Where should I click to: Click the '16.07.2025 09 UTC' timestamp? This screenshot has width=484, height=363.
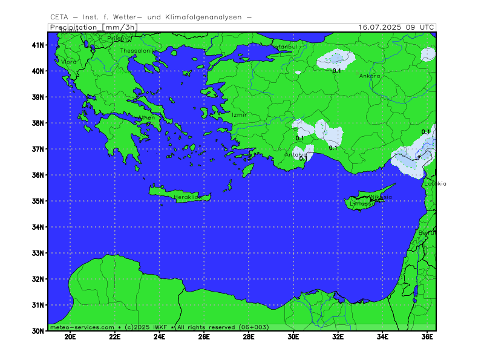pyautogui.click(x=396, y=27)
